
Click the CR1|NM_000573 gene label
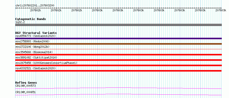point(25,86)
